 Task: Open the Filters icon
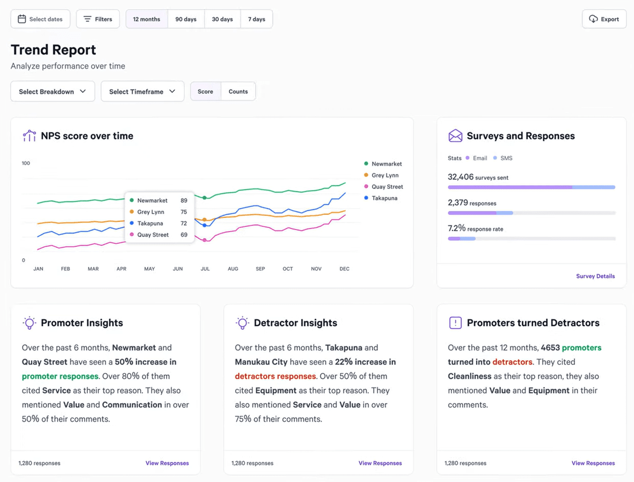point(87,18)
